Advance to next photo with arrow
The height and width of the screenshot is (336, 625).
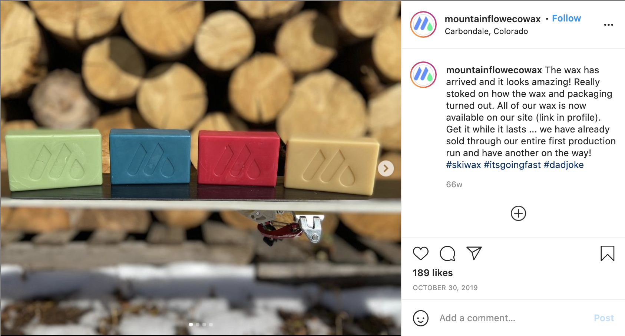point(386,168)
